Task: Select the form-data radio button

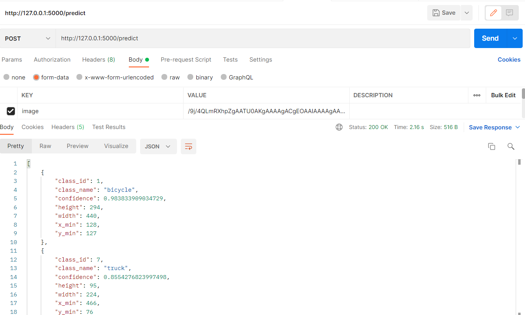Action: 36,77
